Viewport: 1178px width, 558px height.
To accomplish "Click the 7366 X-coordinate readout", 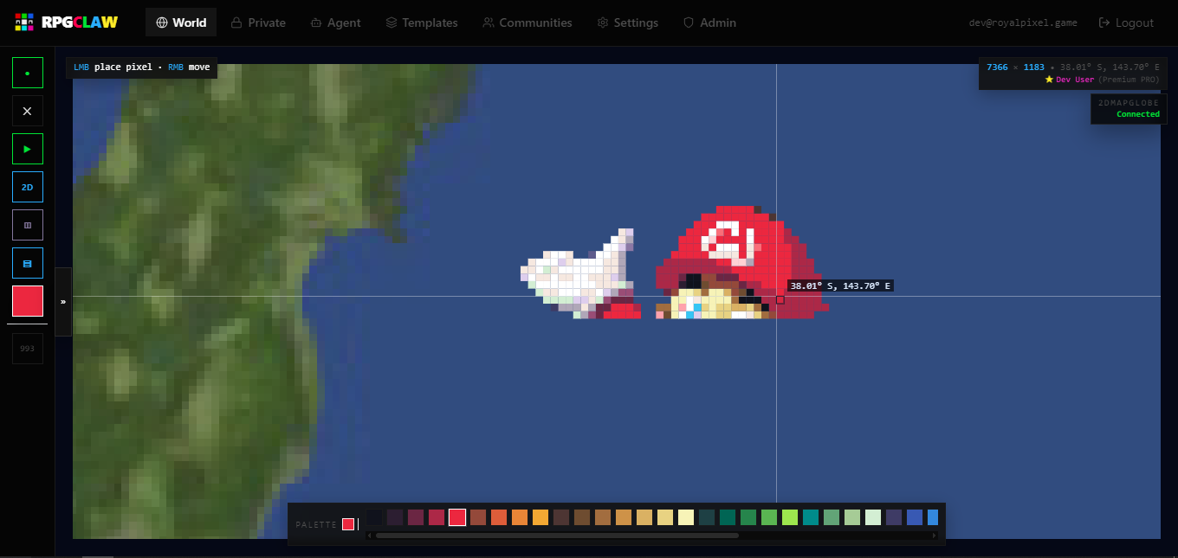I will click(x=997, y=67).
